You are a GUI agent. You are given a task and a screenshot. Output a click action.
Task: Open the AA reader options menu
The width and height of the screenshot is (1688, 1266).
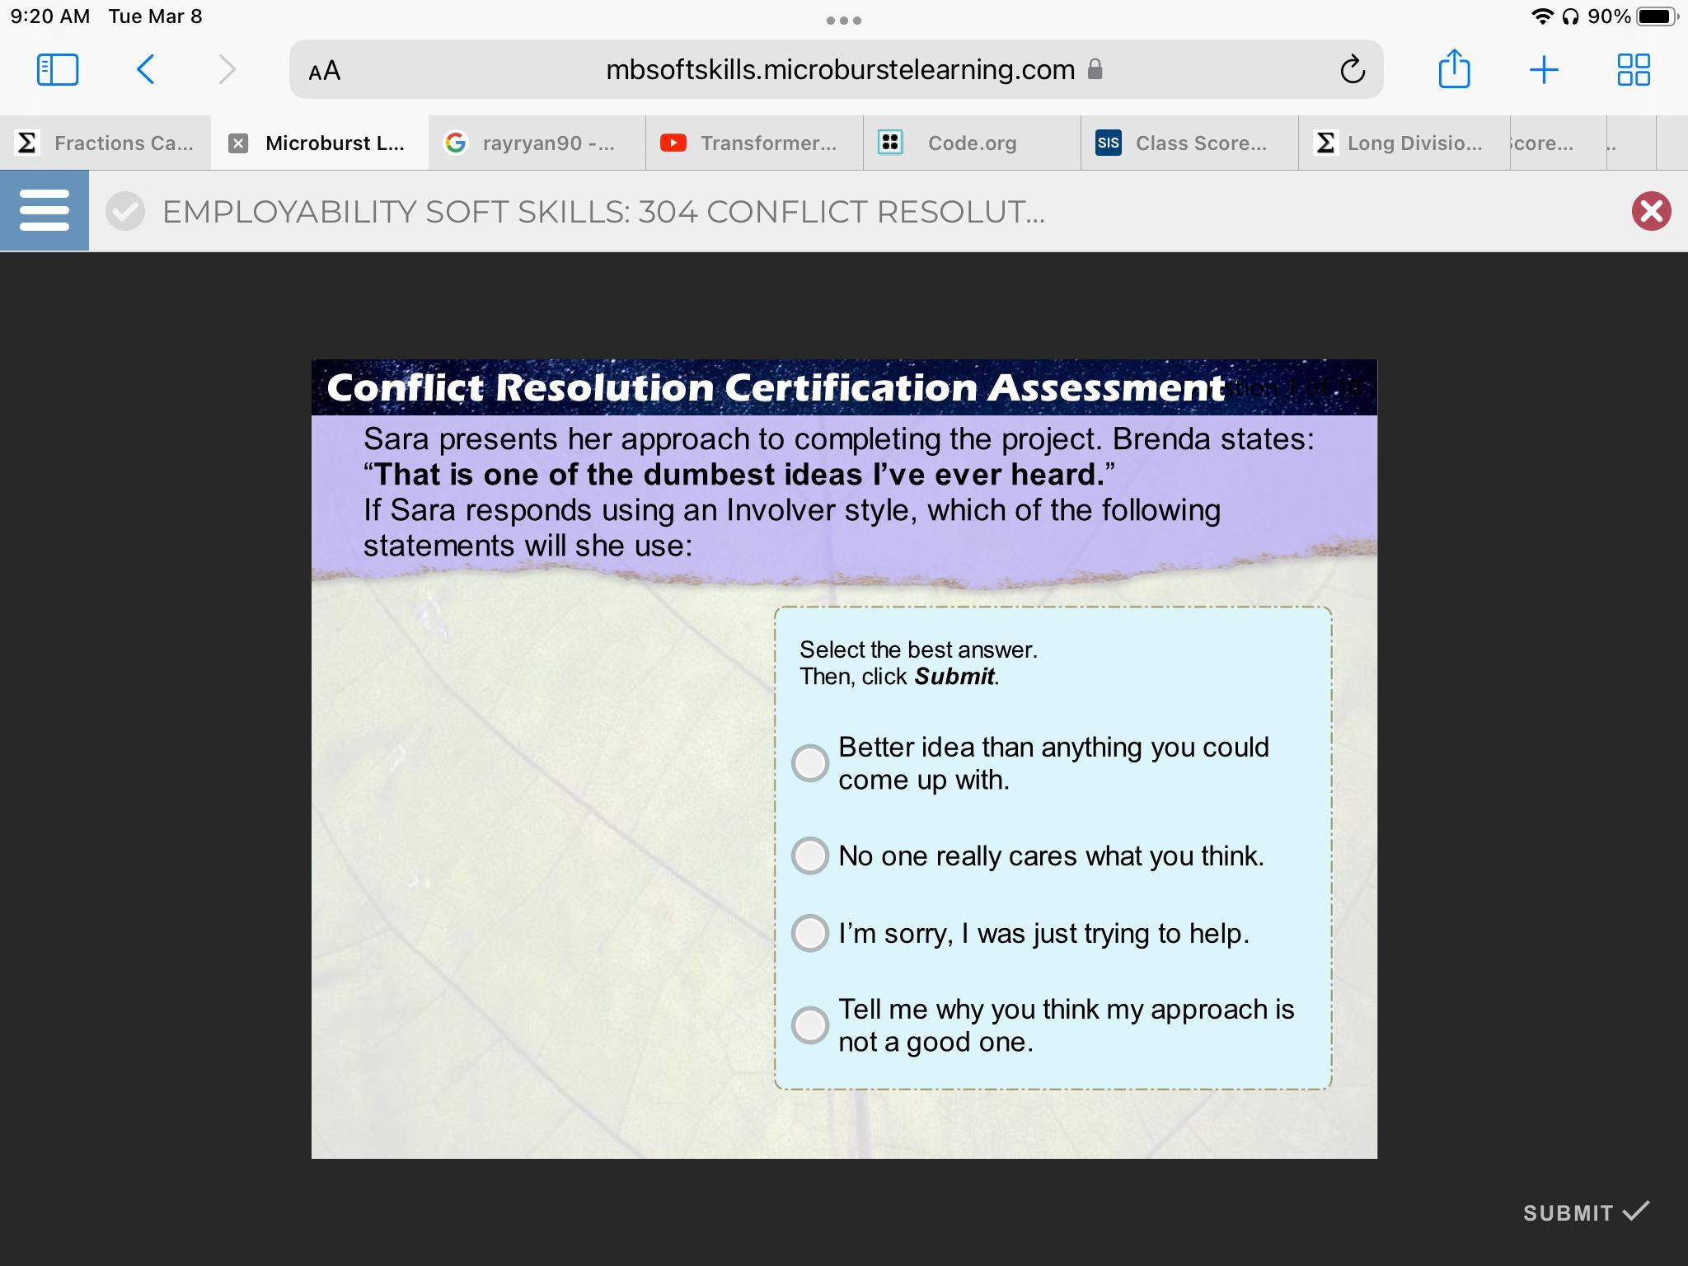point(325,71)
